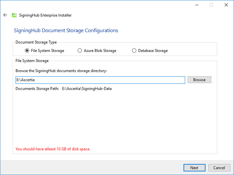
Task: Click the 'Documents Storage Path:' label
Action: coord(37,89)
